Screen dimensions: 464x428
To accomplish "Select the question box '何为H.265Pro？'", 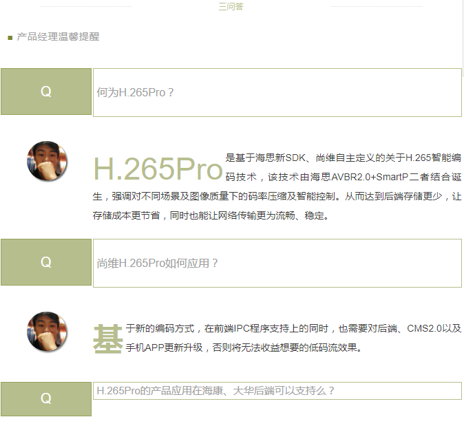I will [x=277, y=93].
